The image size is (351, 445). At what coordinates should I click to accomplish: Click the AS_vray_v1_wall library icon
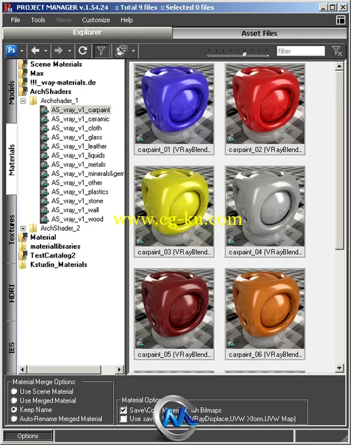coord(45,209)
